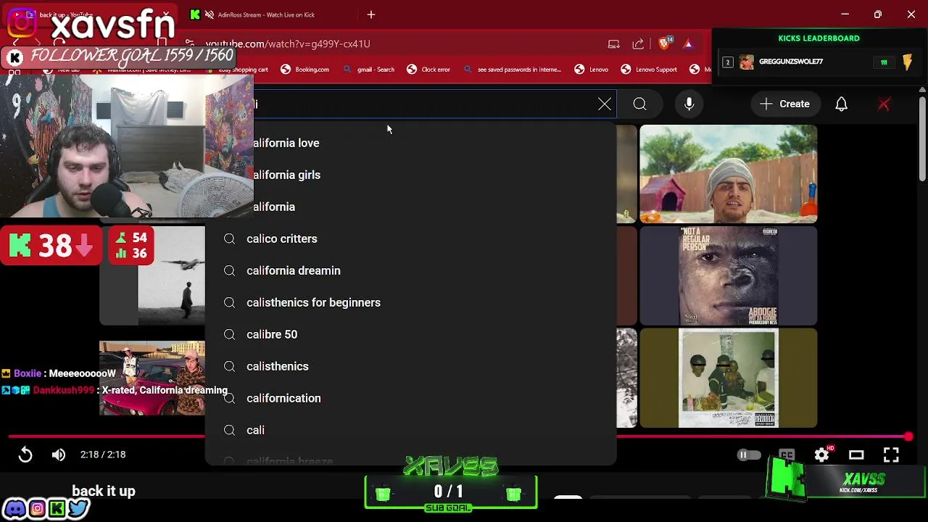The width and height of the screenshot is (928, 522).
Task: Toggle the autoplay switch in the player
Action: (x=749, y=455)
